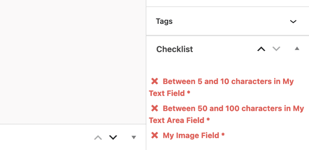This screenshot has height=150, width=309.
Task: Click gray up chevron below the editor
Action: coord(98,138)
